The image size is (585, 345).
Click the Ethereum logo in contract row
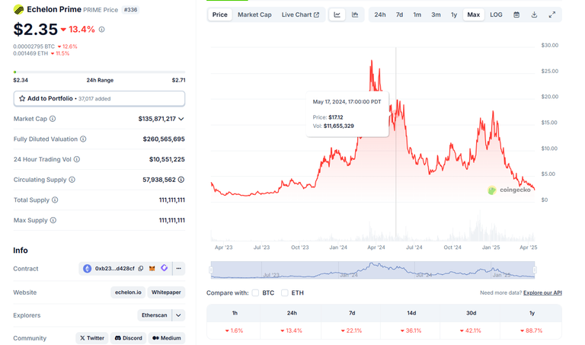[x=87, y=269]
